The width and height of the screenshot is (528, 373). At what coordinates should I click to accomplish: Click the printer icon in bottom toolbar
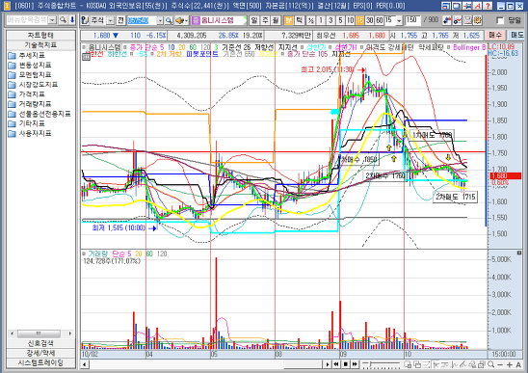[482, 364]
